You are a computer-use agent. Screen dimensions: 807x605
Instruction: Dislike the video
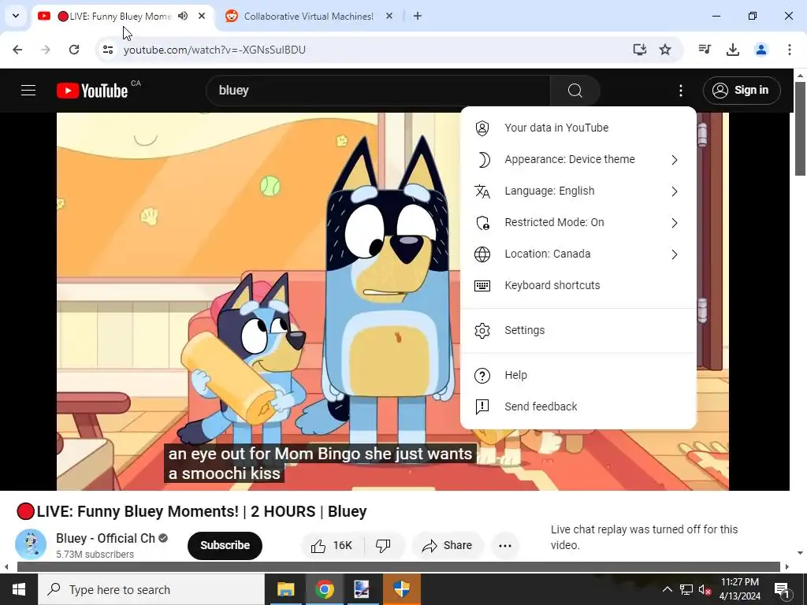point(384,545)
